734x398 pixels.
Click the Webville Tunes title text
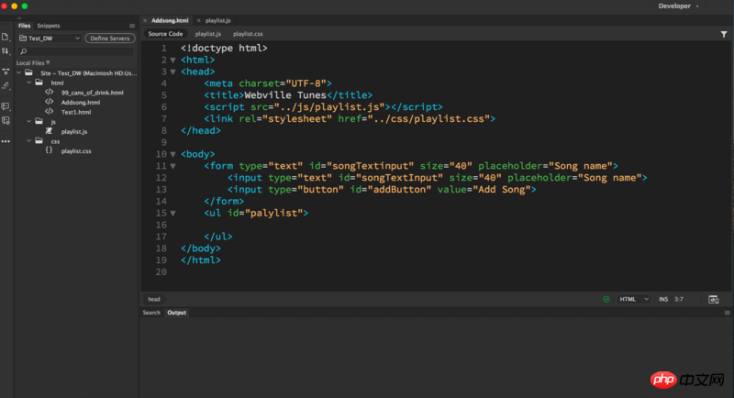(x=285, y=95)
